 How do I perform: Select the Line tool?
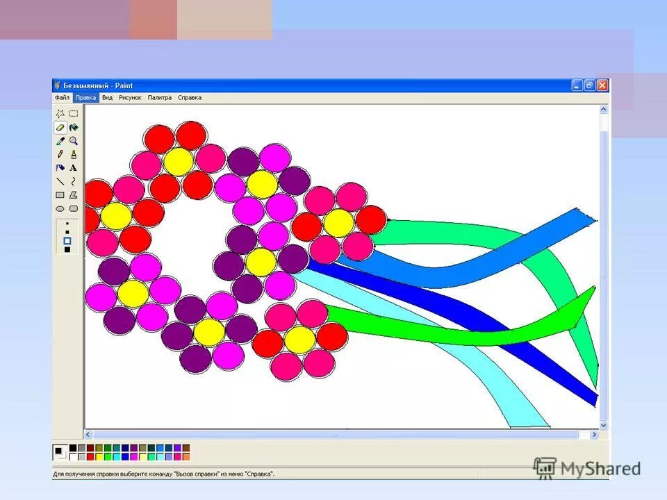tap(60, 181)
